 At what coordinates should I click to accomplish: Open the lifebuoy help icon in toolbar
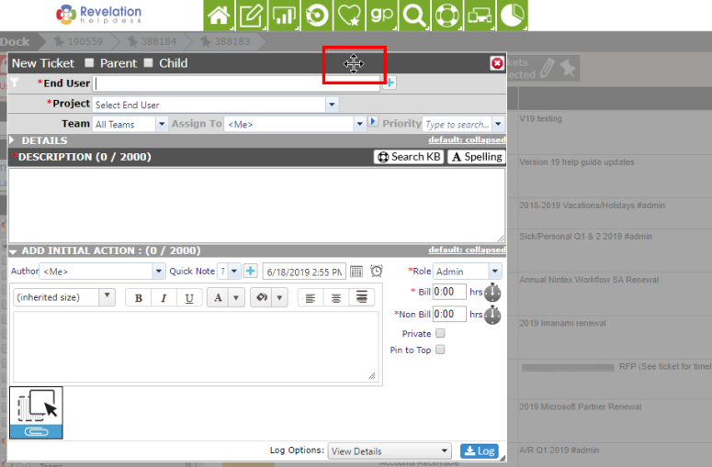[447, 16]
